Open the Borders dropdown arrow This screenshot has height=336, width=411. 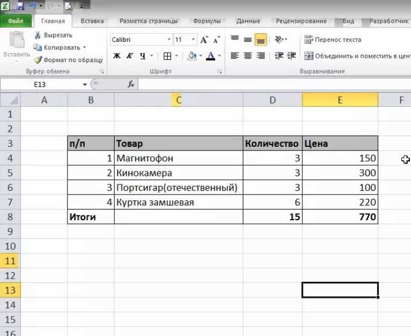pyautogui.click(x=176, y=56)
